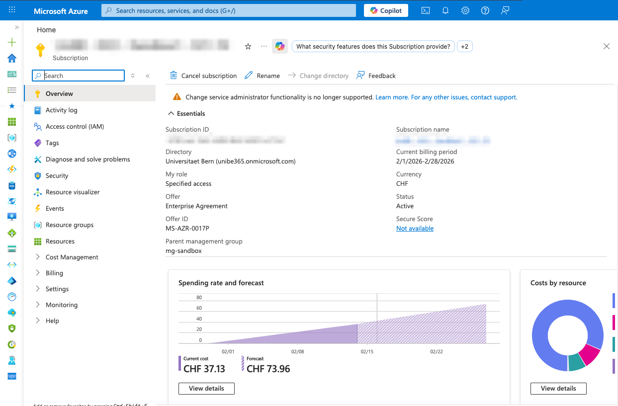Click the help question mark icon

tap(485, 10)
